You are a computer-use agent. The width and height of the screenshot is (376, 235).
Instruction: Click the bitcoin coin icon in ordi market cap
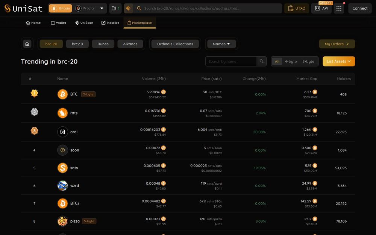coord(315,129)
